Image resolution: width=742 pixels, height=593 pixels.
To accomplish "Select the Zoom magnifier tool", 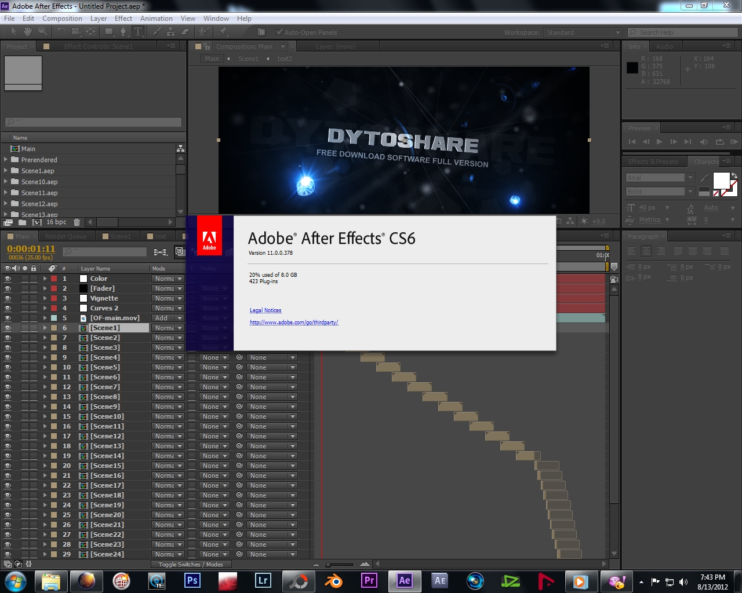I will coord(42,31).
